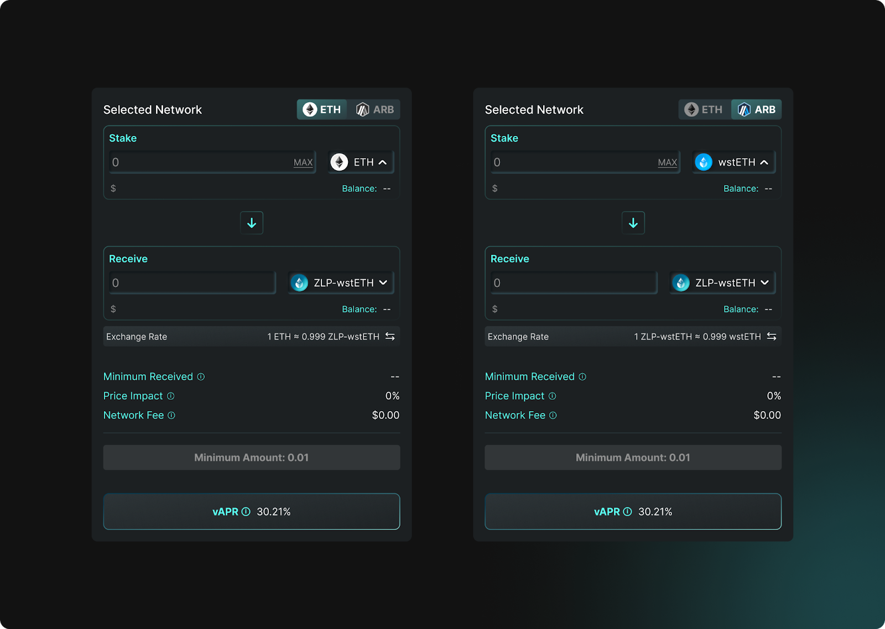Click Price Impact label in left panel
885x629 pixels.
point(133,396)
